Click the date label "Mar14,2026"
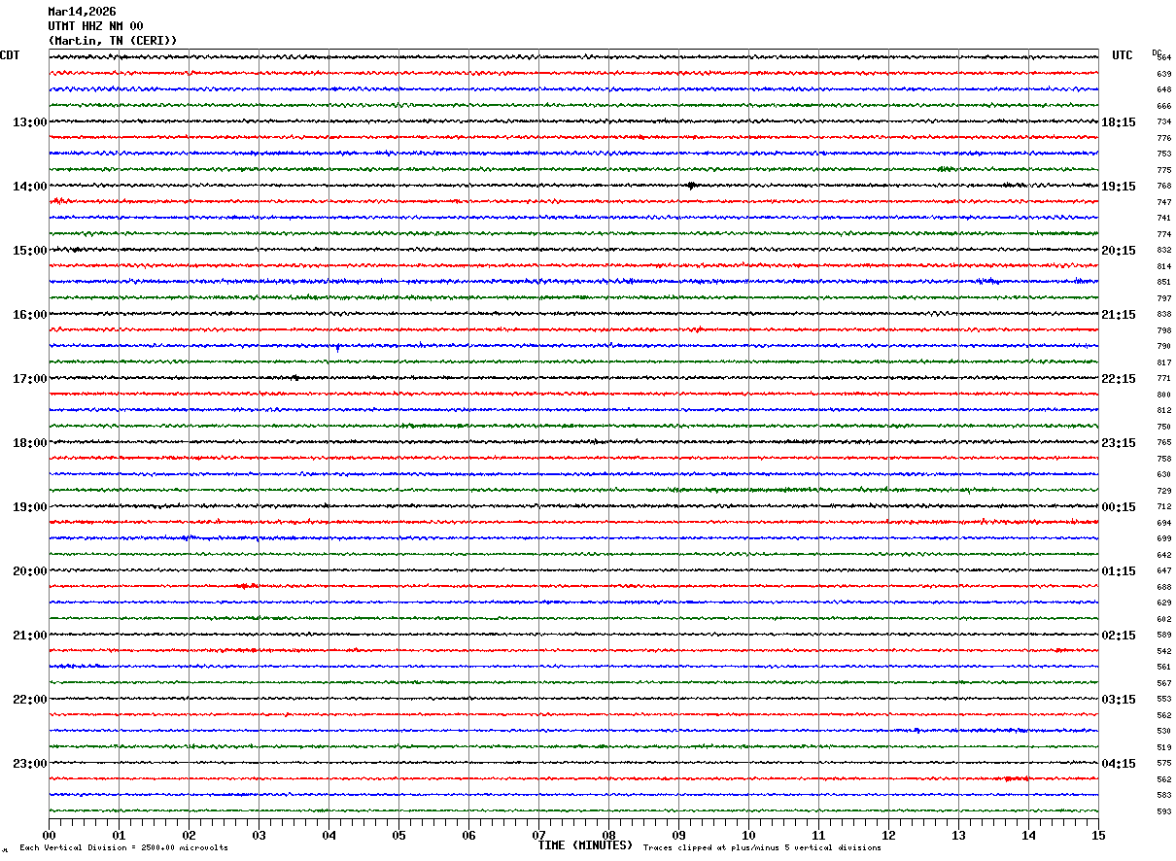This screenshot has height=861, width=1176. coord(82,12)
